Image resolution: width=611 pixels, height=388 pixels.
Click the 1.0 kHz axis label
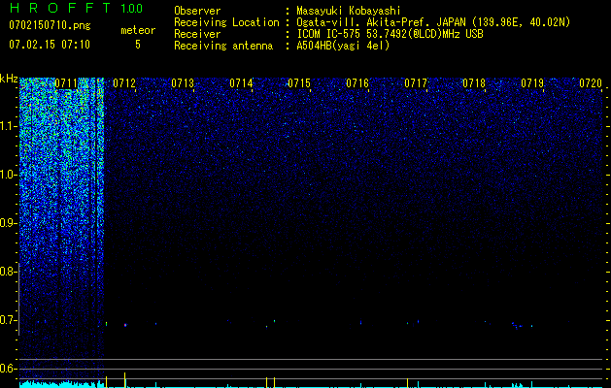point(8,175)
